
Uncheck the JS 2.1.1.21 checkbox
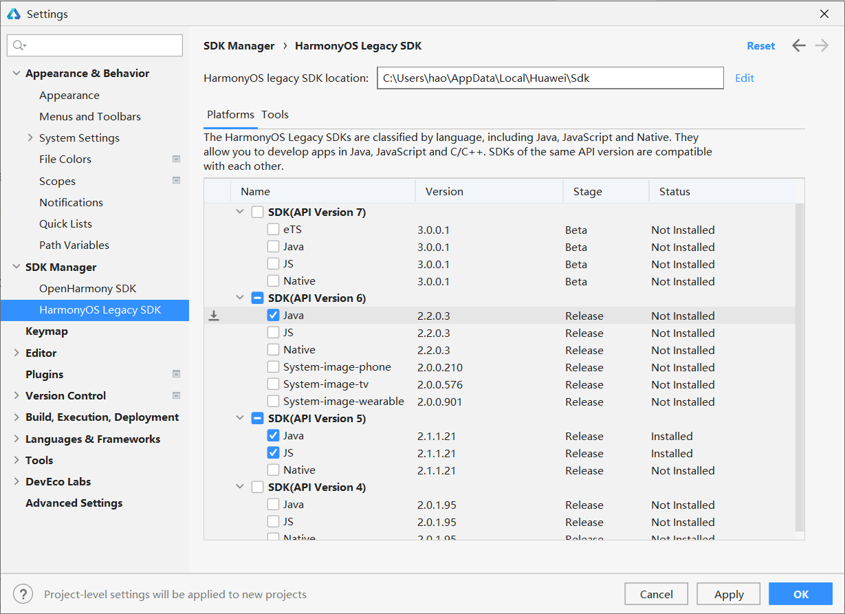click(x=273, y=453)
